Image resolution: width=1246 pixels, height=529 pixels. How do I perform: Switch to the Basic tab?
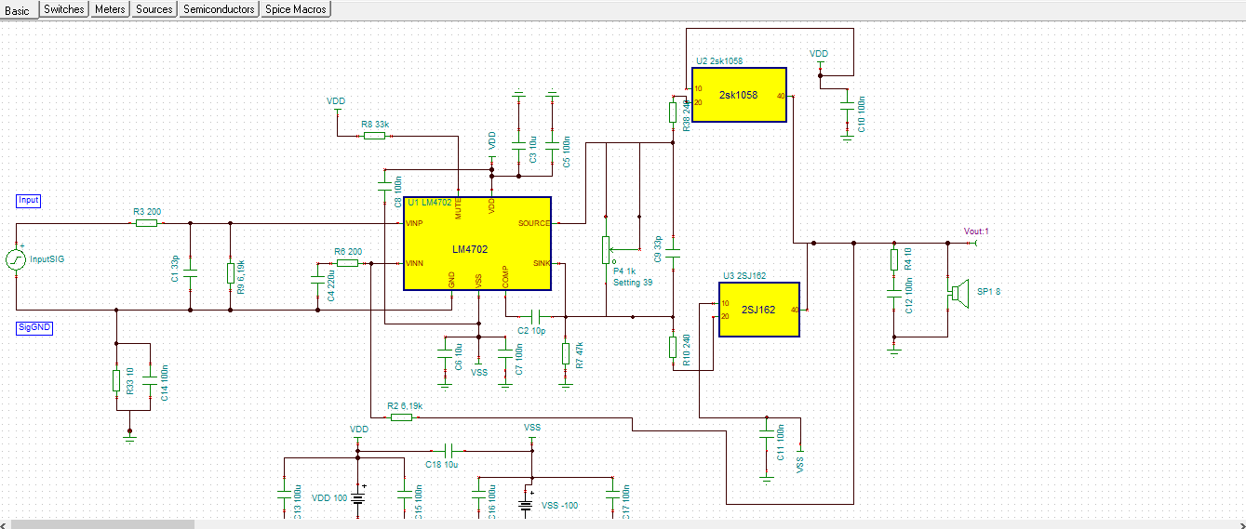coord(18,9)
